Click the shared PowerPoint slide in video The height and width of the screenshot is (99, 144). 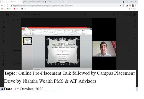pyautogui.click(x=63, y=51)
